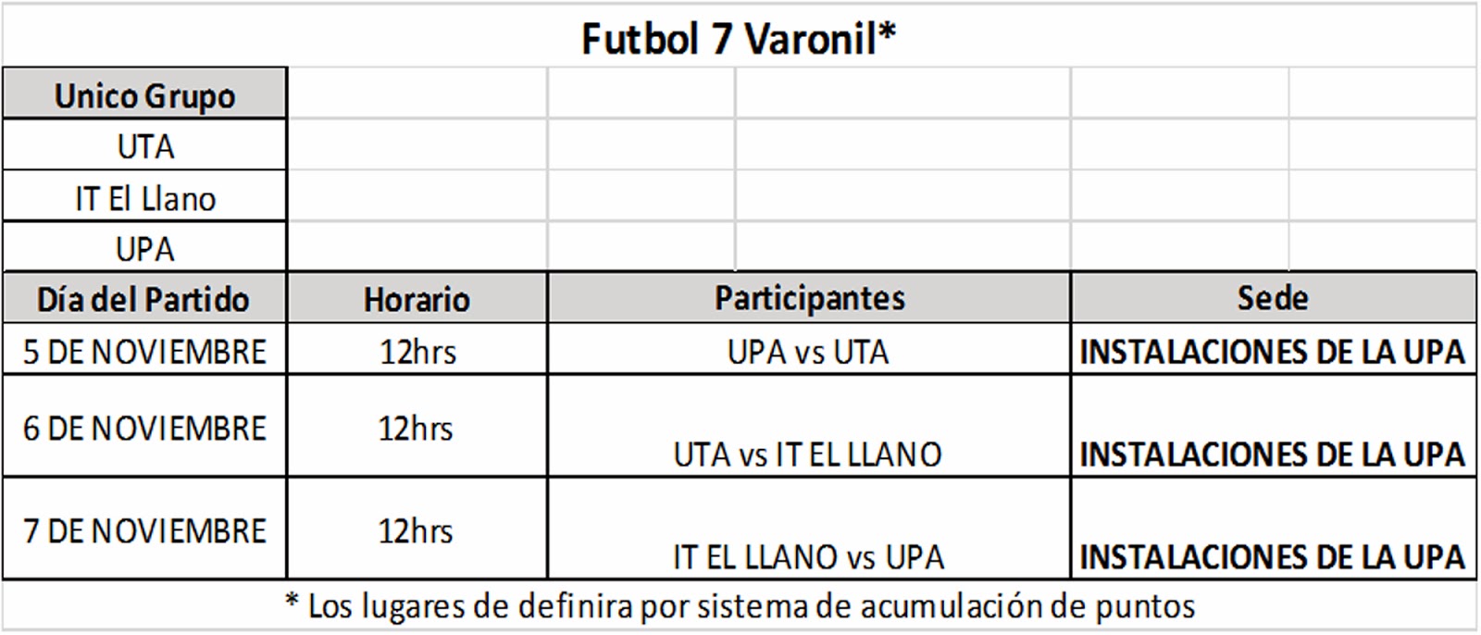Select the Sede cell for UPA vs UTA
Image resolution: width=1481 pixels, height=635 pixels.
[1273, 351]
